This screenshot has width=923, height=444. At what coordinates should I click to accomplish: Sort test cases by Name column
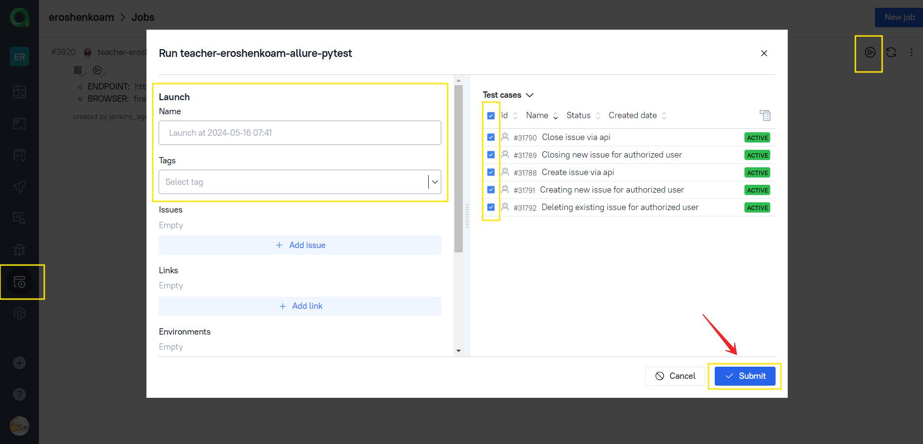[542, 115]
